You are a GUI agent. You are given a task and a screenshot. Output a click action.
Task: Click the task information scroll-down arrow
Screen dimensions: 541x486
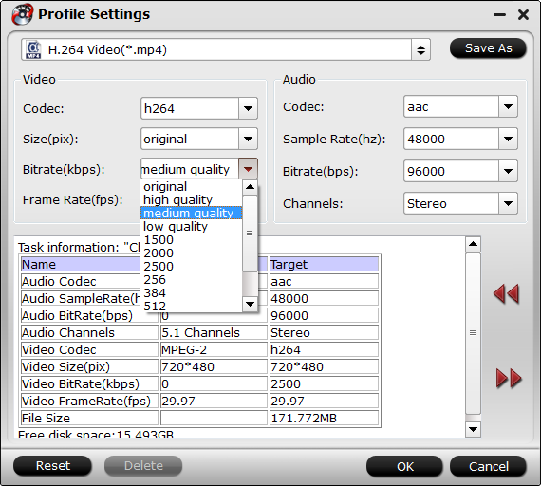pos(473,429)
